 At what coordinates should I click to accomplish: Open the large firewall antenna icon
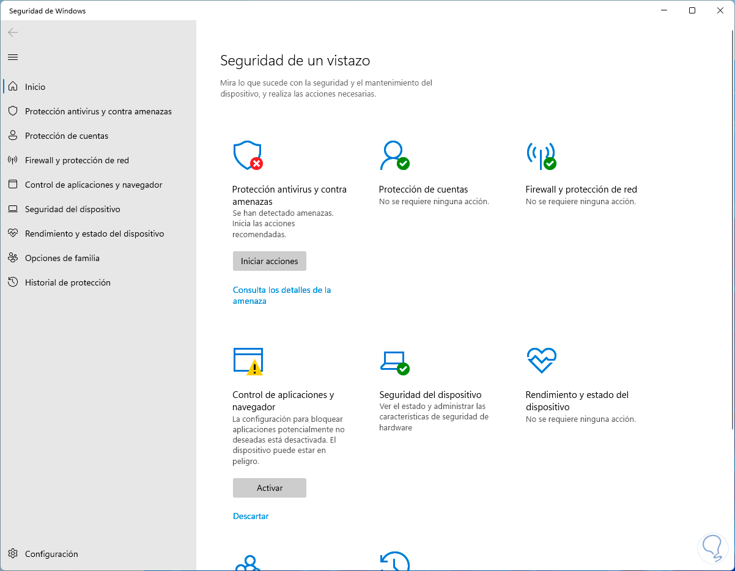[541, 156]
